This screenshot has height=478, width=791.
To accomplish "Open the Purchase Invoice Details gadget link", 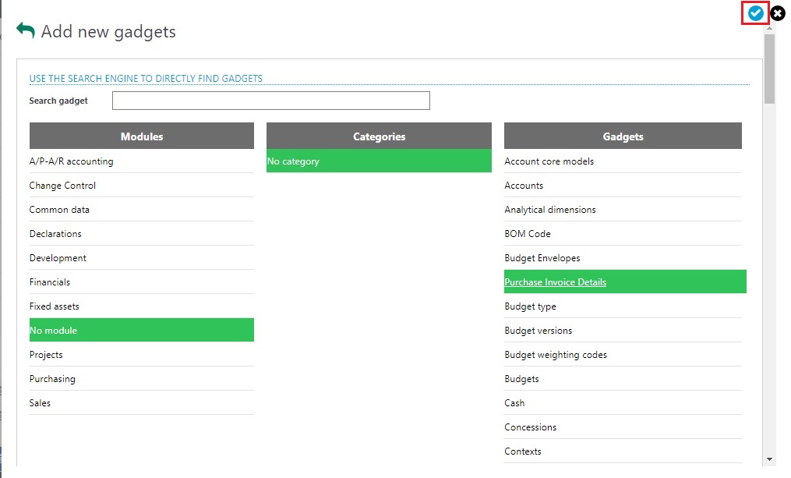I will 555,282.
